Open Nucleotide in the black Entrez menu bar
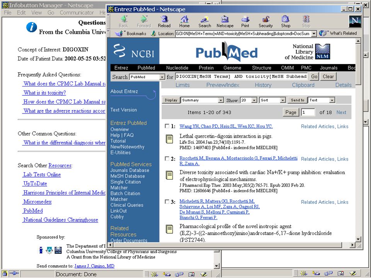 click(177, 68)
